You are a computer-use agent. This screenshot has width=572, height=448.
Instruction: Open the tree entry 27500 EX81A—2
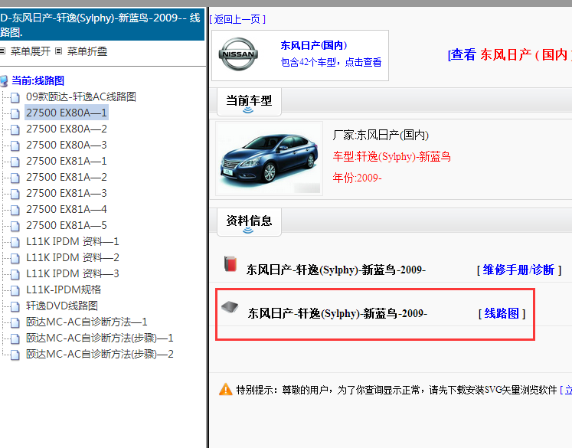[x=67, y=178]
